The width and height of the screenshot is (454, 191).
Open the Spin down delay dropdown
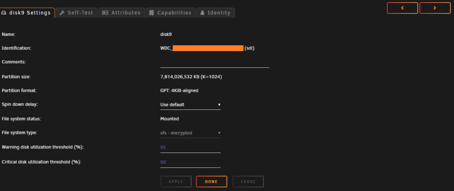pos(191,105)
